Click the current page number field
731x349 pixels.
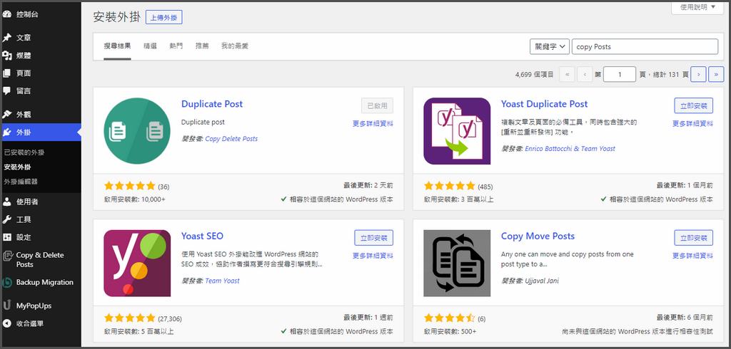[619, 74]
